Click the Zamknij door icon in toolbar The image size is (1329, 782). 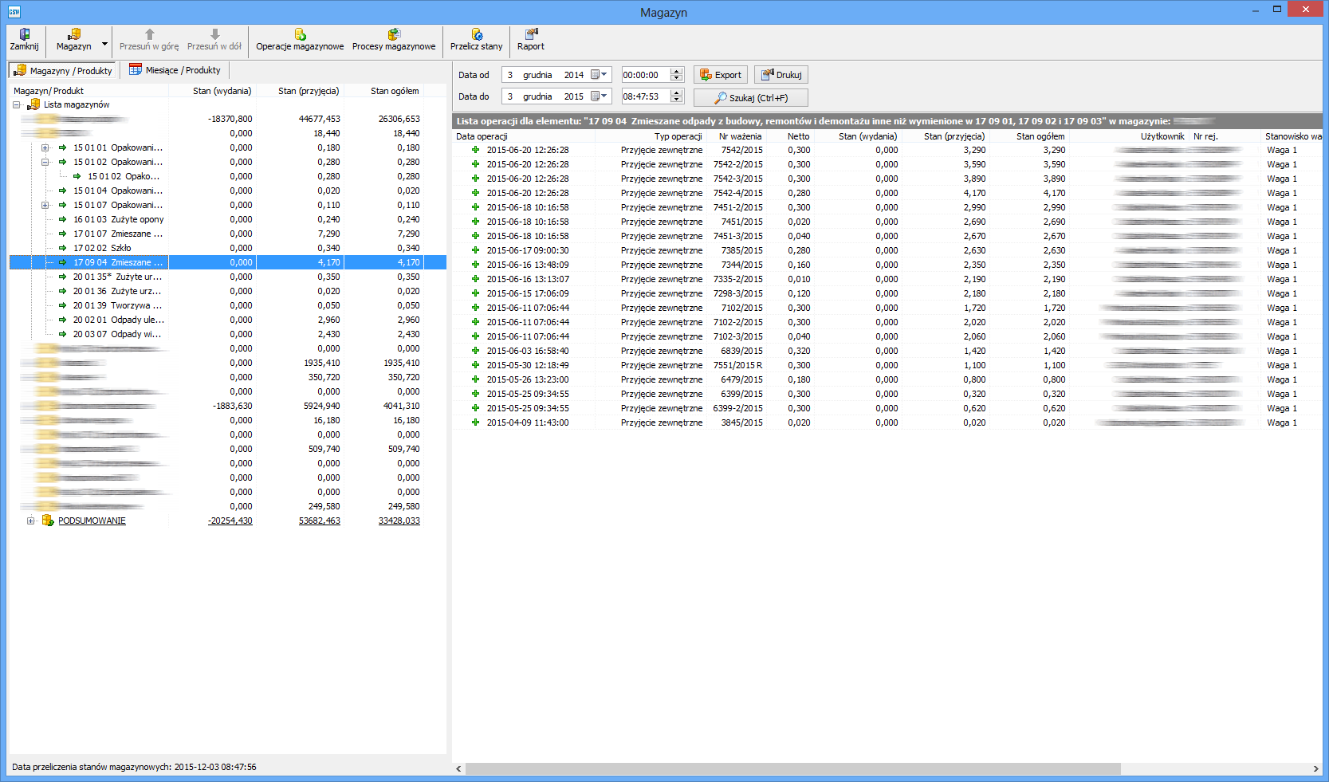24,34
